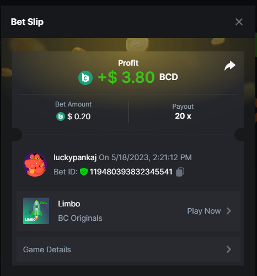Screen dimensions: 257x276
Task: Copy the Bet ID with the copy icon
Action: [x=180, y=172]
